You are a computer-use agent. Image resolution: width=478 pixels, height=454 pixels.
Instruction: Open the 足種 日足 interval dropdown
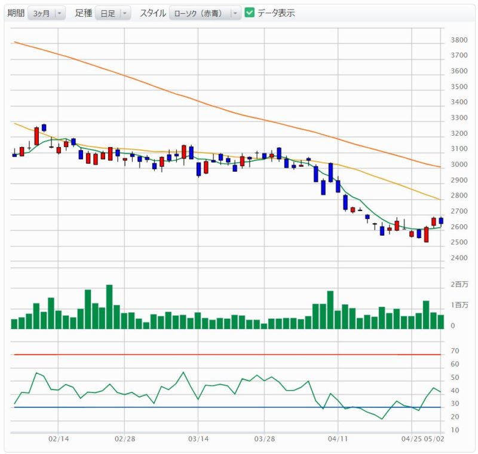point(113,13)
